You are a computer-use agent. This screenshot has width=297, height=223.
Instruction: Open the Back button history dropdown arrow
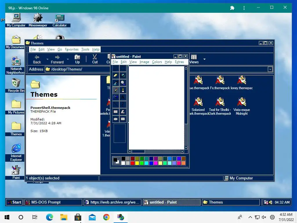pyautogui.click(x=47, y=59)
